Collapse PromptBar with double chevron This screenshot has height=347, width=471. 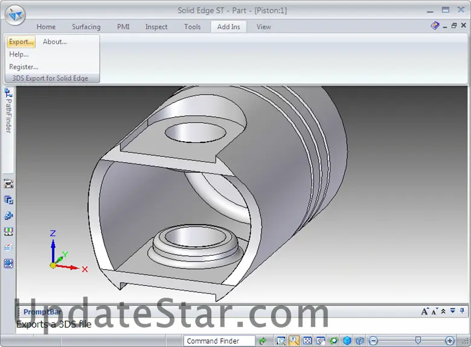pos(443,311)
